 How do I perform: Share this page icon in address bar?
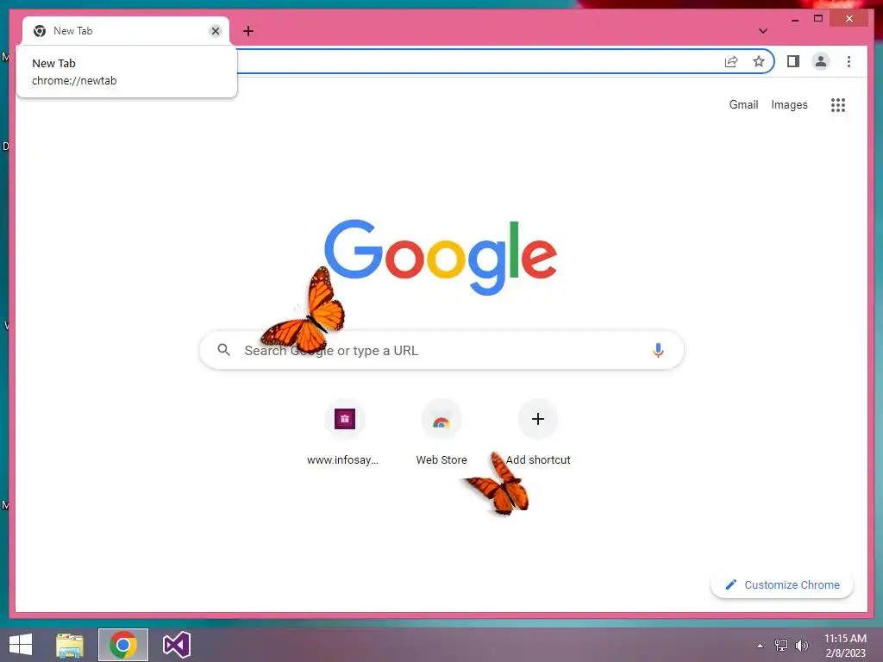click(x=731, y=61)
